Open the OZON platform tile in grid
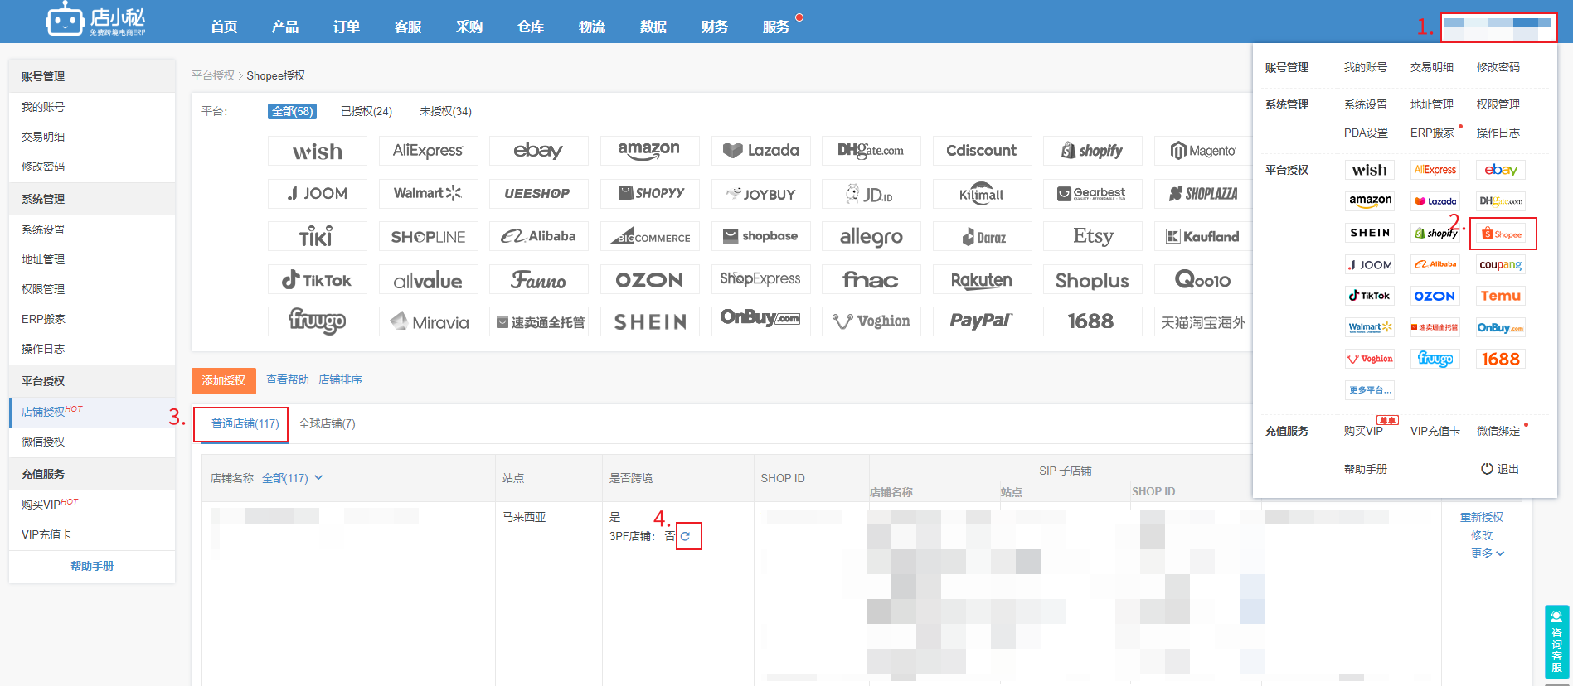 pyautogui.click(x=649, y=280)
